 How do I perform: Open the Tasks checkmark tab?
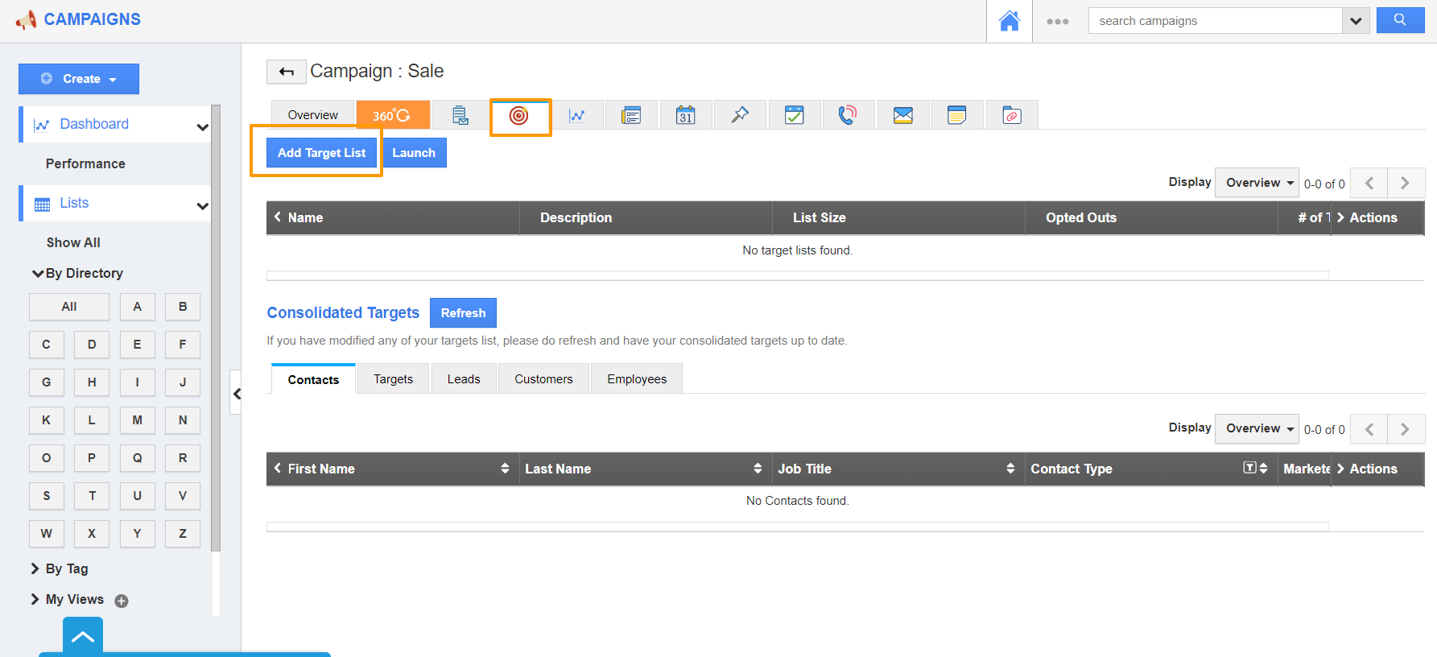pos(794,116)
